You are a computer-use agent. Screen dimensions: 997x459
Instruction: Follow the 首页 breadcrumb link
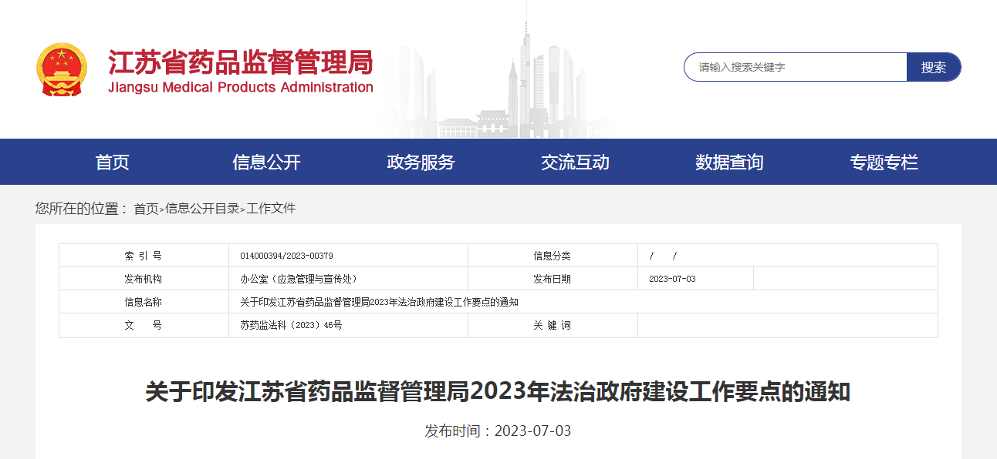146,209
